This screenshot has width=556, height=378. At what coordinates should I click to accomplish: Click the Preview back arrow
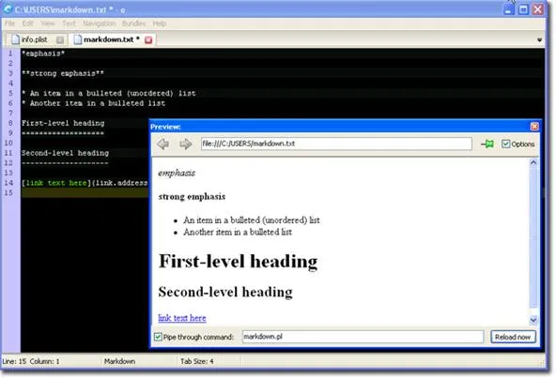(x=163, y=144)
